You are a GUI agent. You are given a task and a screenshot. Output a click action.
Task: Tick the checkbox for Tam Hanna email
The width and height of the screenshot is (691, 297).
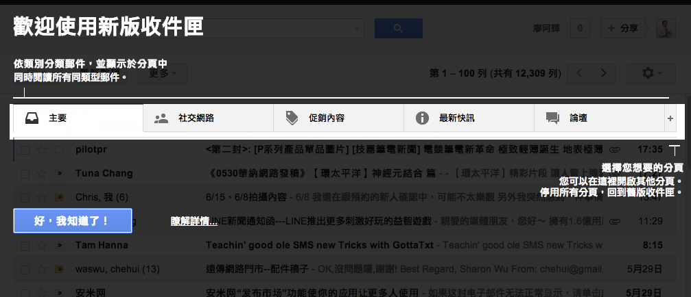[x=25, y=245]
